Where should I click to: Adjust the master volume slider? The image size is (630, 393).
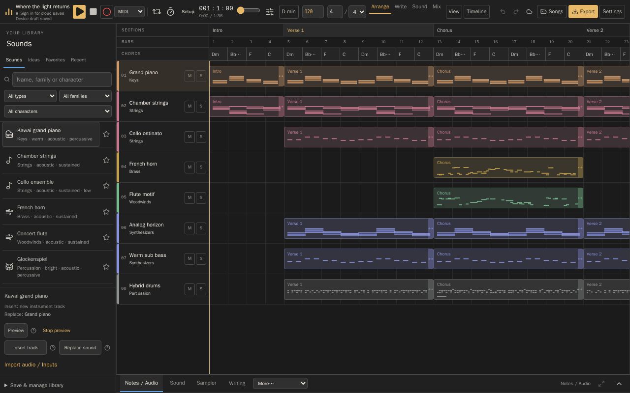(249, 10)
